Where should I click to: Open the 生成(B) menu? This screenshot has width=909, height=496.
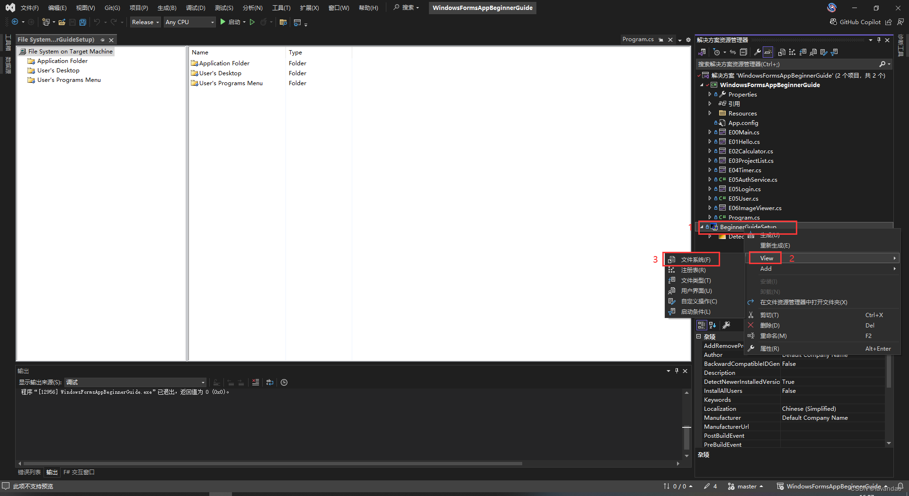point(167,8)
